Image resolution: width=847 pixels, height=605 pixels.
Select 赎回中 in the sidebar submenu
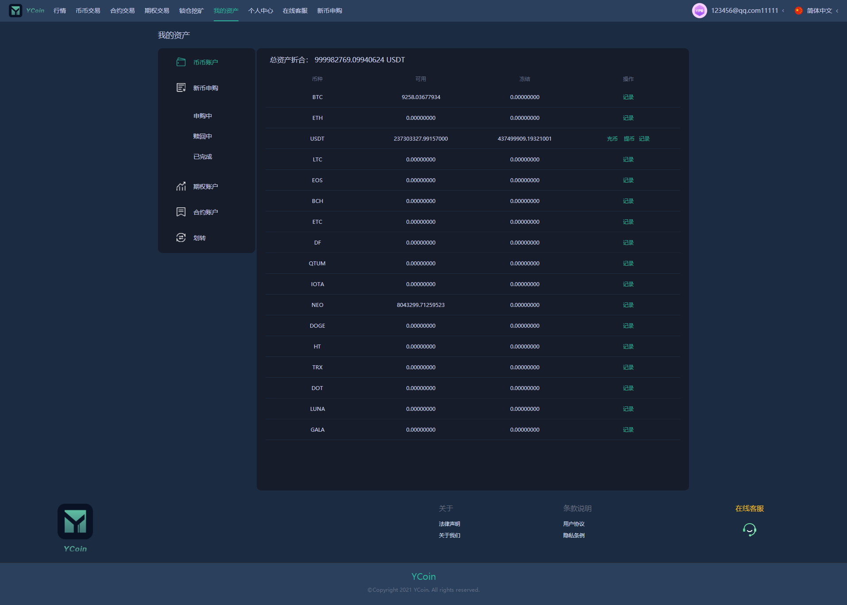click(x=203, y=136)
